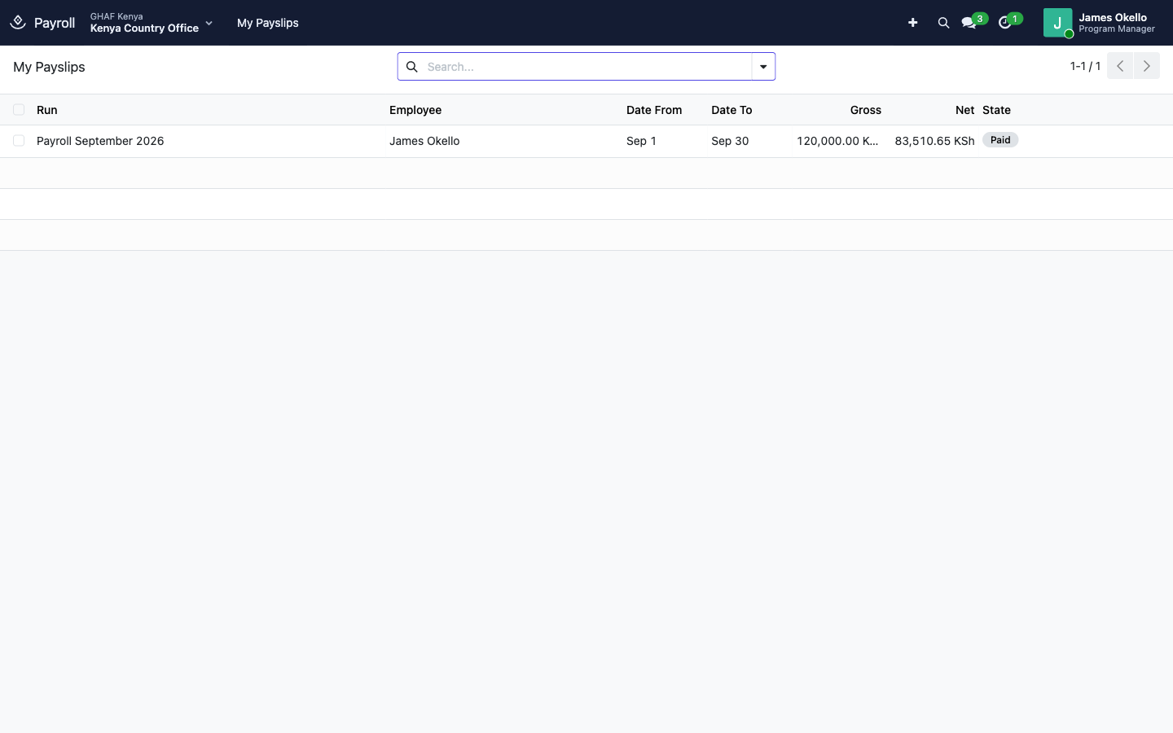Focus the Search... input field
Screen dimensions: 1173x733
(586, 67)
